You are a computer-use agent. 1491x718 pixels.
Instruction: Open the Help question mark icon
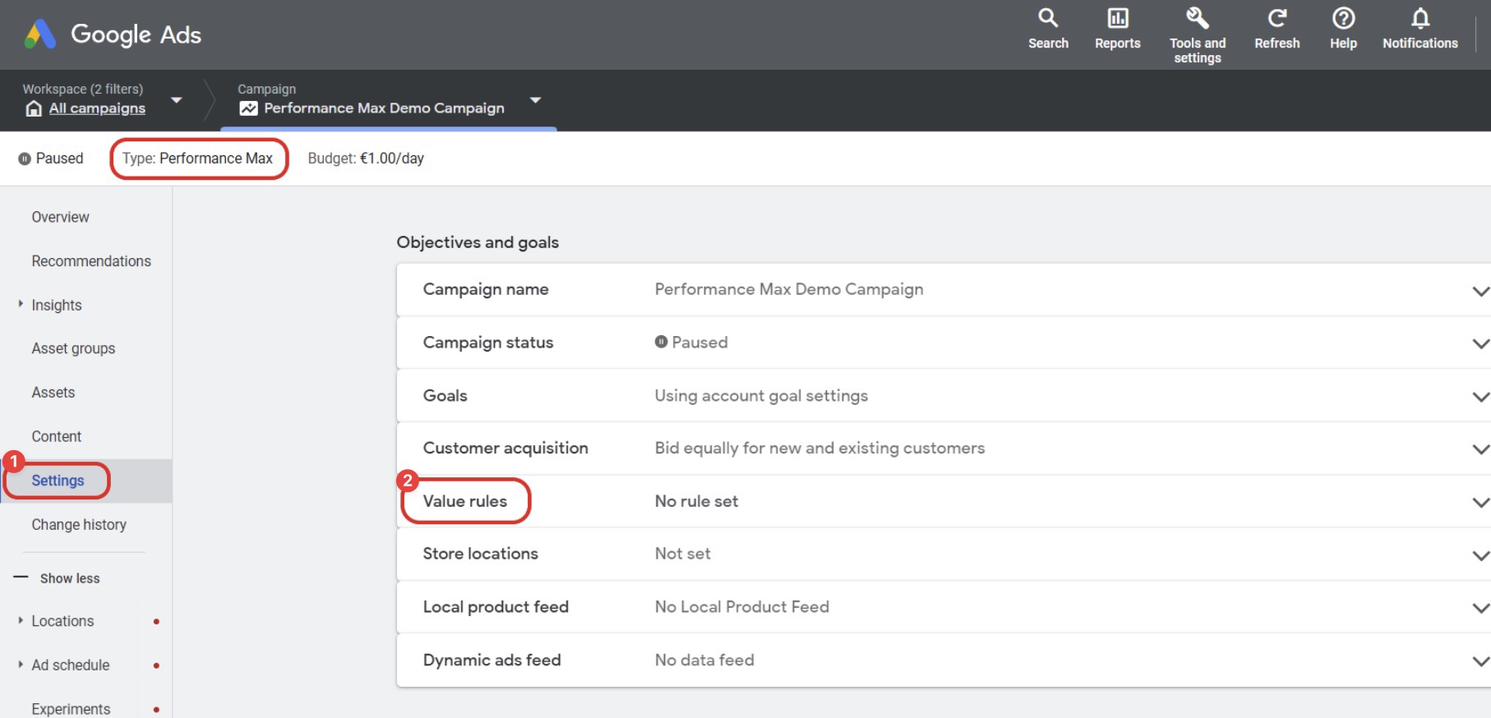point(1343,18)
